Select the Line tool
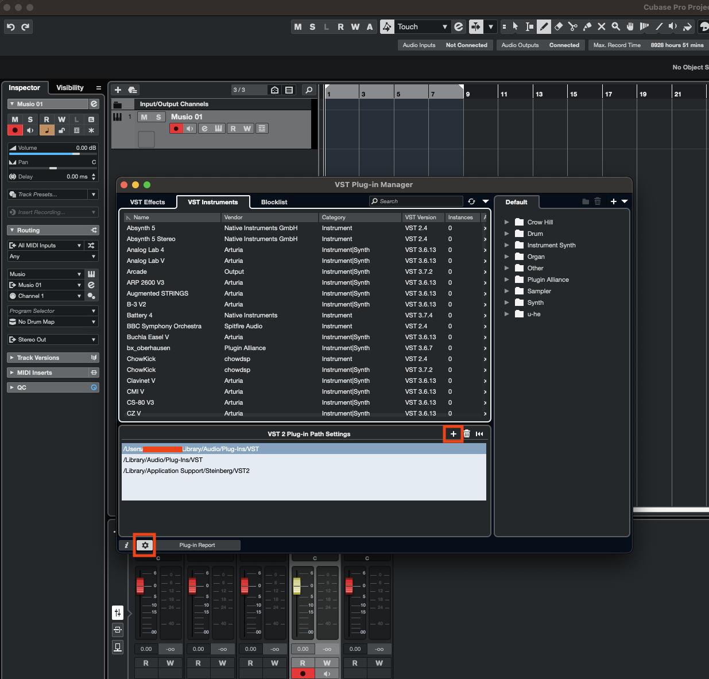Viewport: 709px width, 679px height. click(x=659, y=26)
